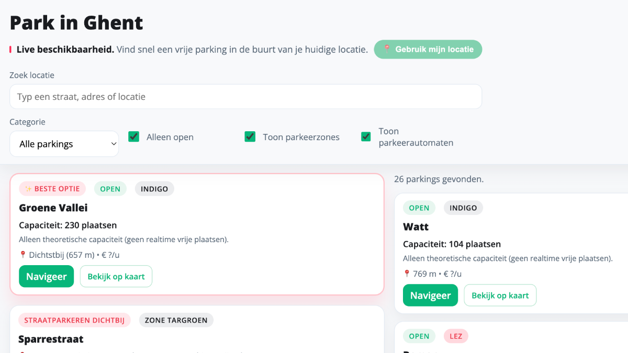Select the 'Groene Vallei' parking title
This screenshot has width=628, height=353.
[53, 208]
